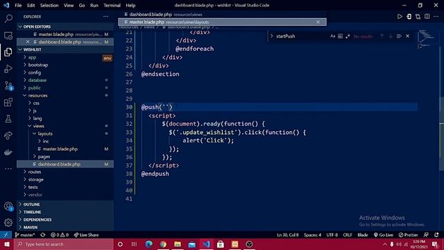Open the Selection menu
Screen dimensions: 444x250
49,6
